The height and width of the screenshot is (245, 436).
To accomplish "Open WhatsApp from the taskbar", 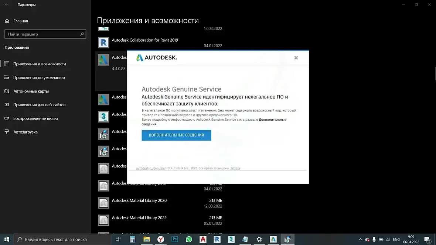I will 189,239.
